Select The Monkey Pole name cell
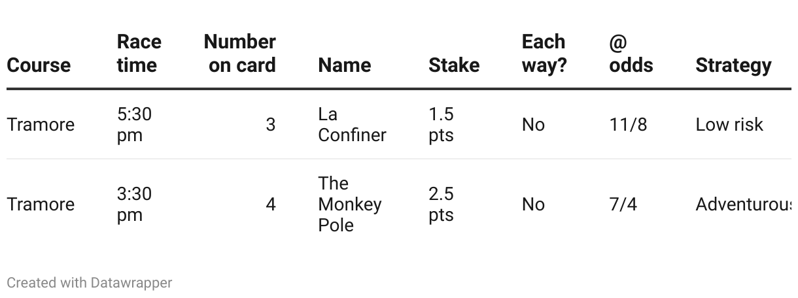Viewport: 798px width, 298px height. (350, 204)
